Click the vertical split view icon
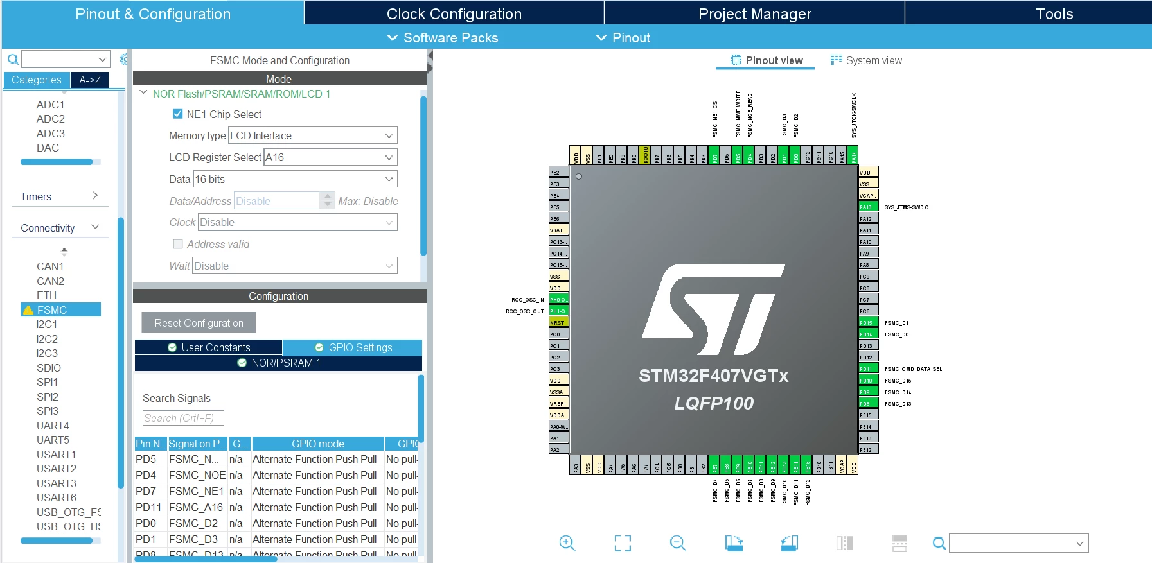The image size is (1152, 563). coord(845,543)
